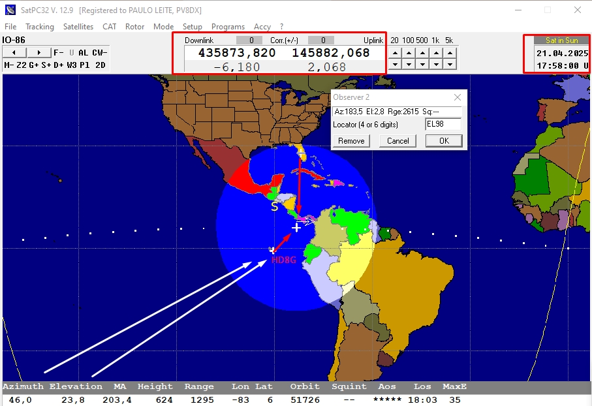Click the Locator field containing EL98
Image resolution: width=592 pixels, height=406 pixels.
click(443, 124)
